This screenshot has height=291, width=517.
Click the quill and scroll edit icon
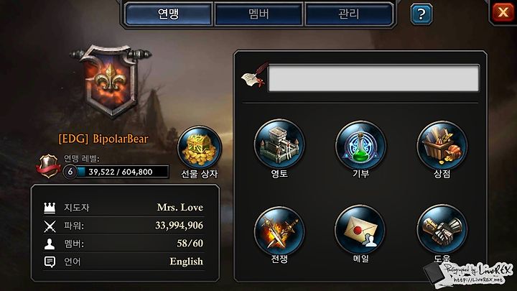click(254, 75)
